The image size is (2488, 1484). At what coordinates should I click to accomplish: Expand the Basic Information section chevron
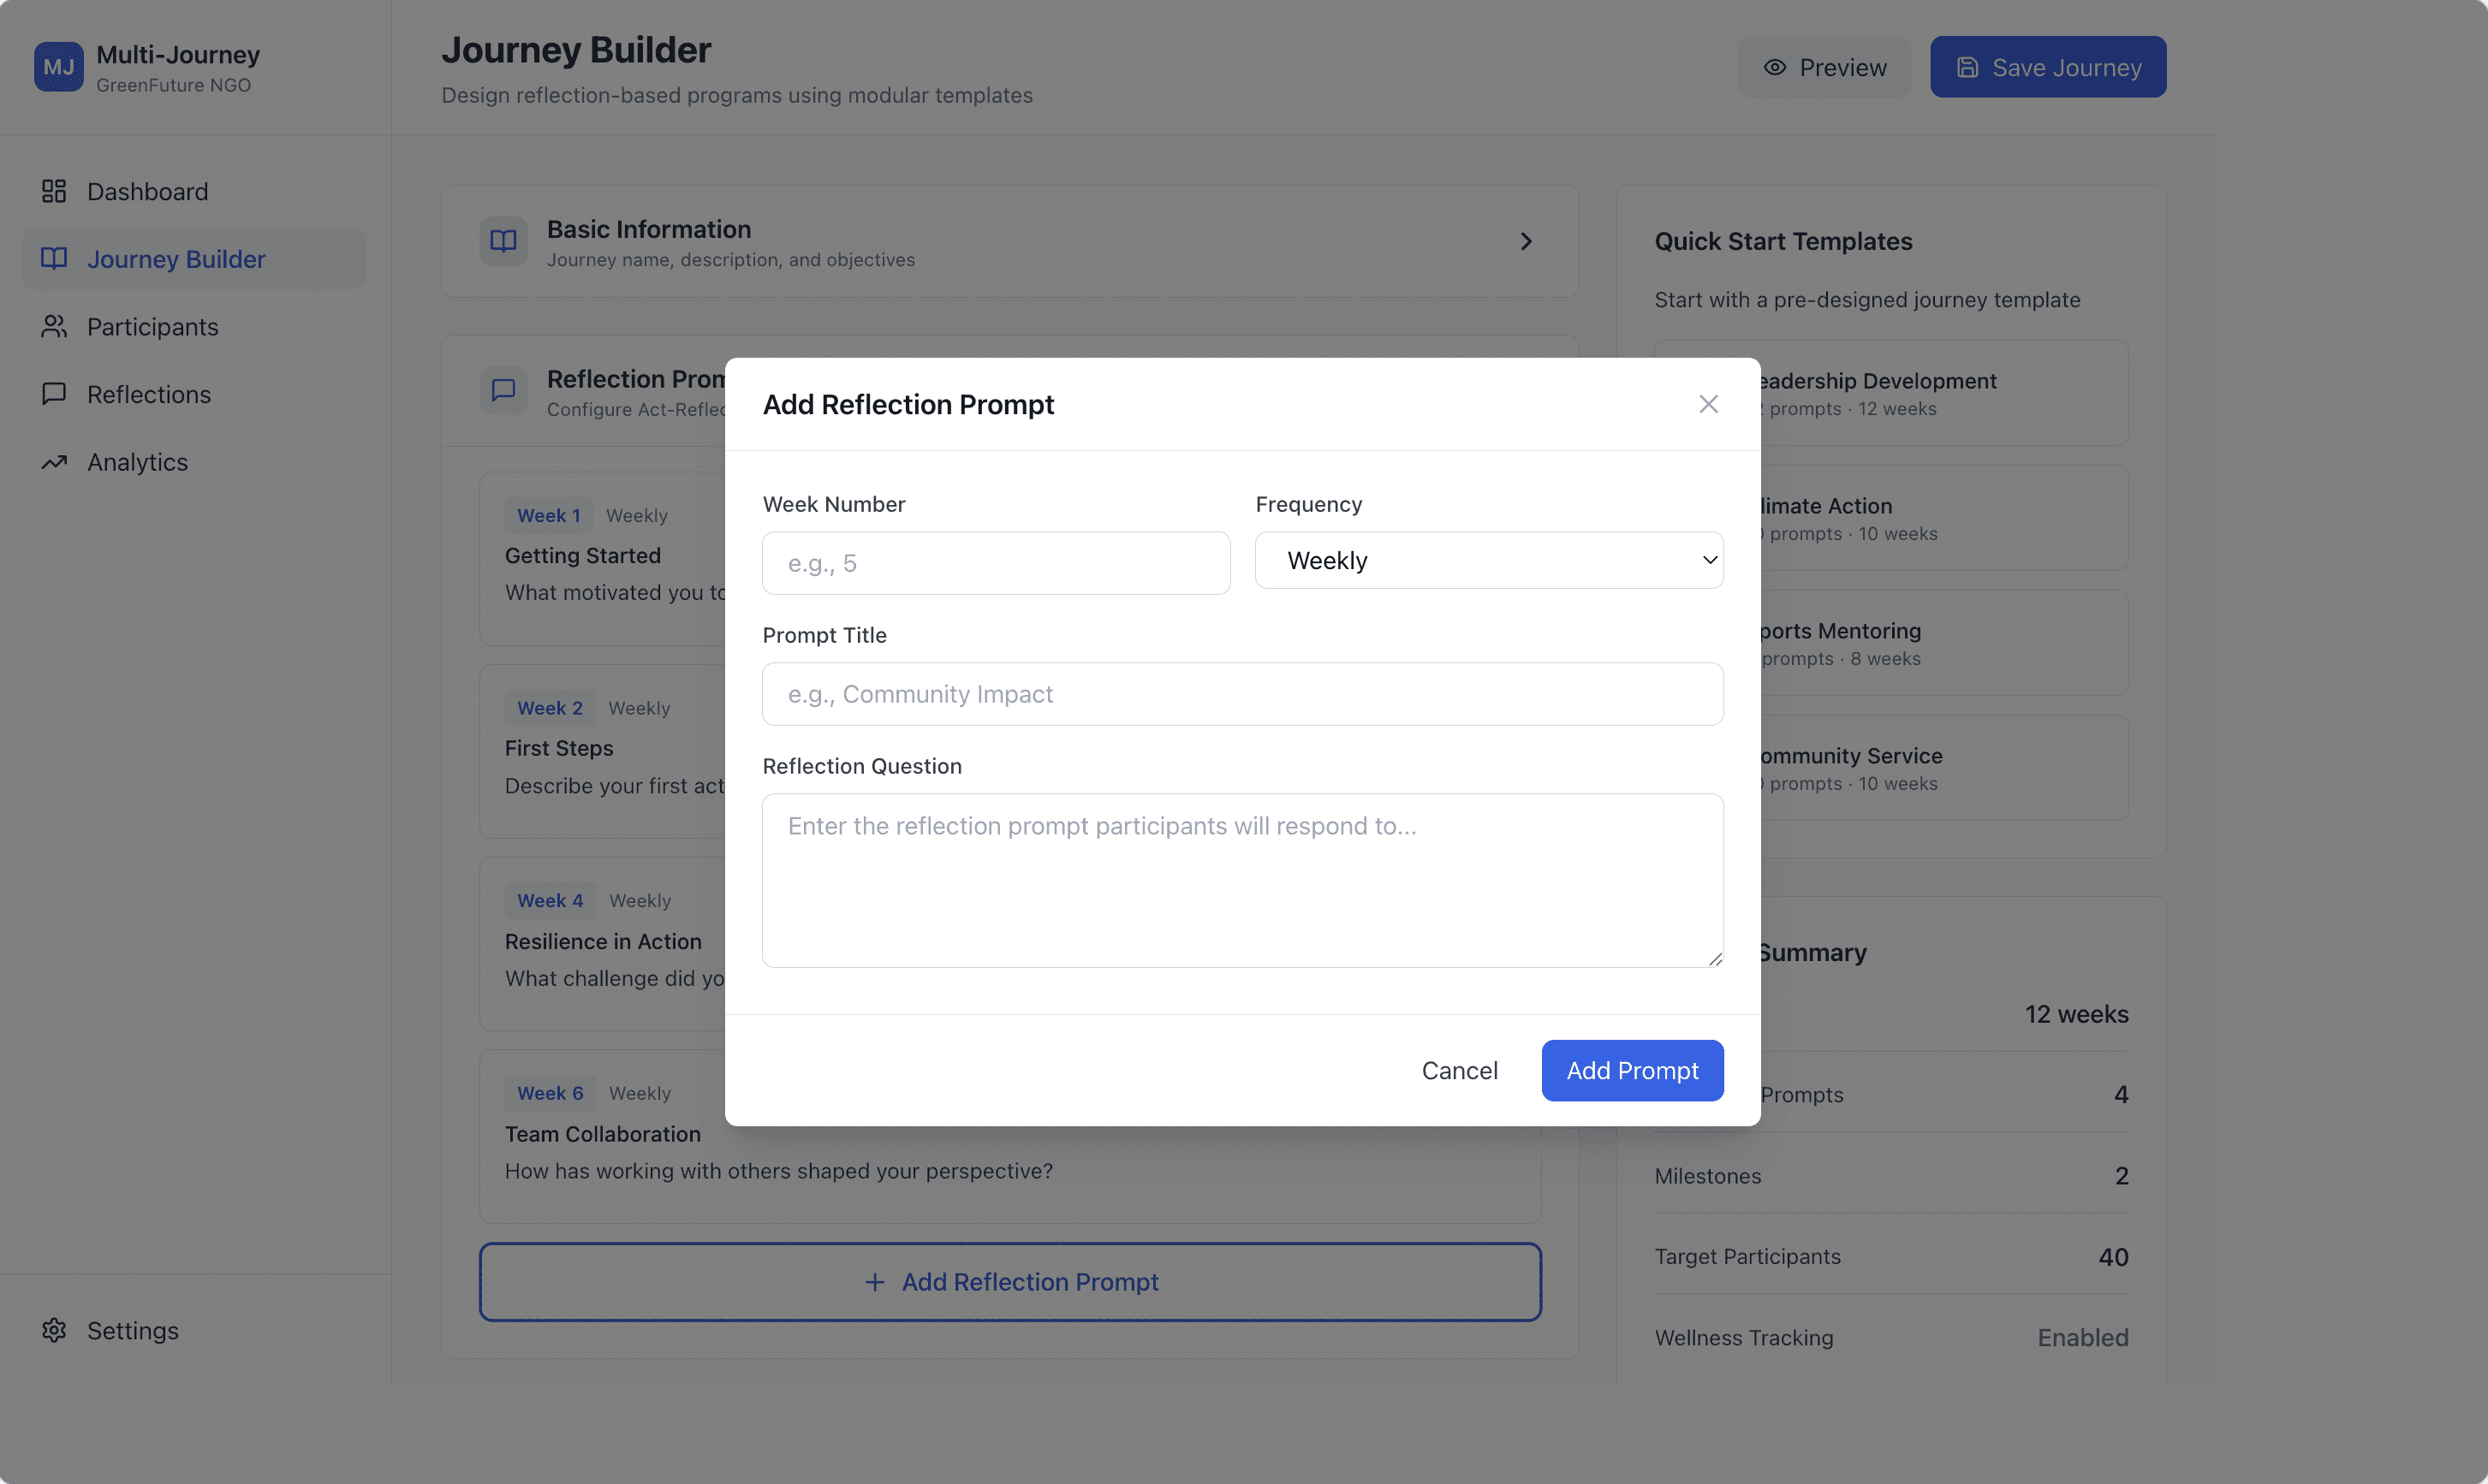pos(1526,241)
